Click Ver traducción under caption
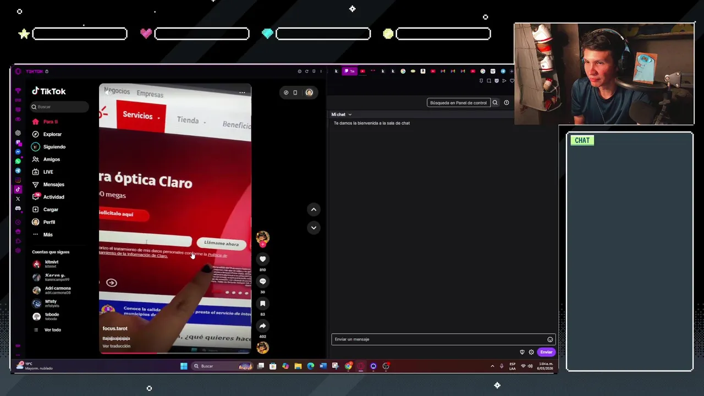Image resolution: width=704 pixels, height=396 pixels. 117,346
